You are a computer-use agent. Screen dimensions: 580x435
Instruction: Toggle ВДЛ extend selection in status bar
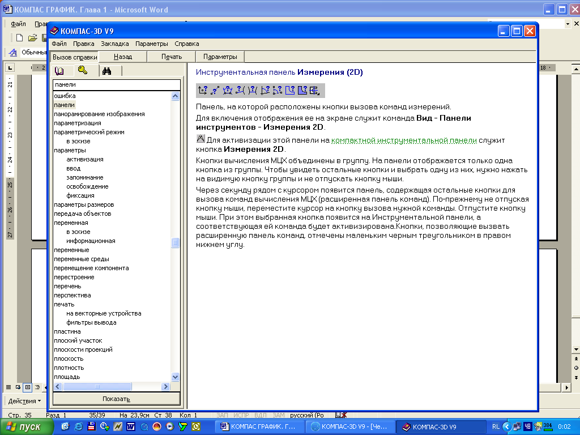point(261,415)
